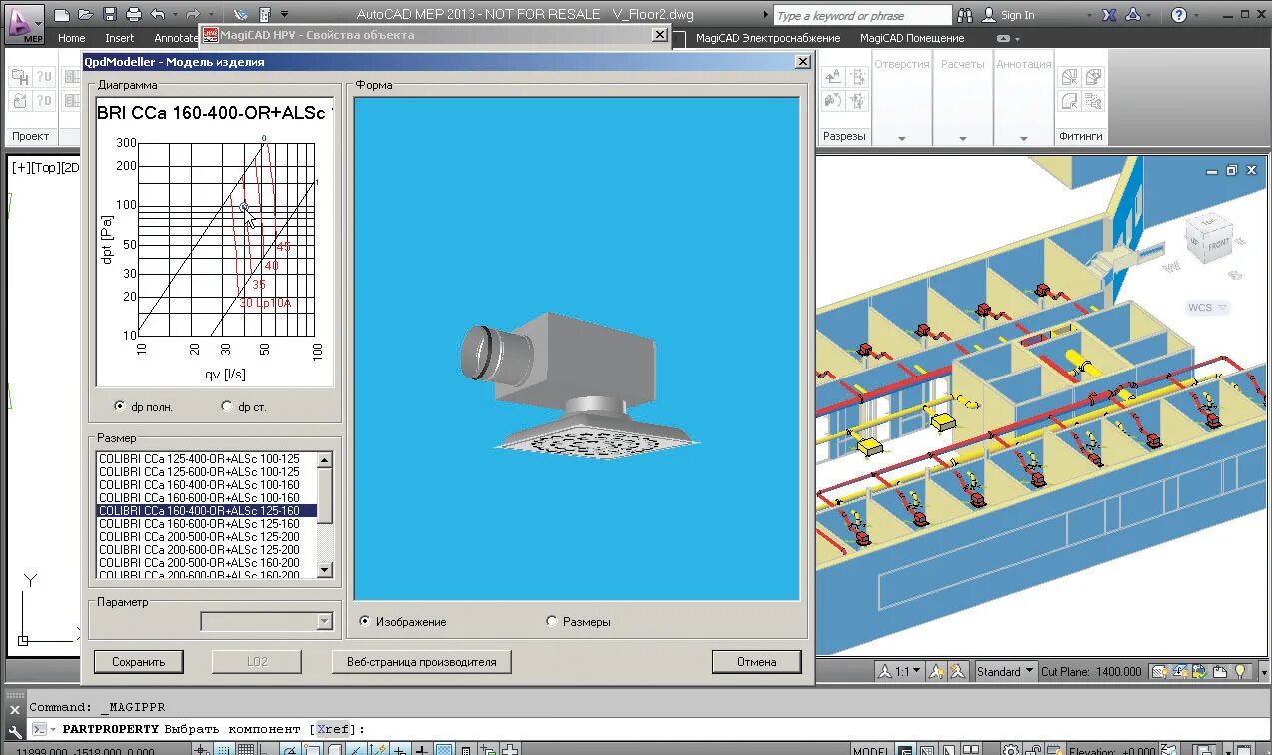Screen dimensions: 1272x755
Task: Click the top-left icon in Проект panel
Action: click(20, 78)
